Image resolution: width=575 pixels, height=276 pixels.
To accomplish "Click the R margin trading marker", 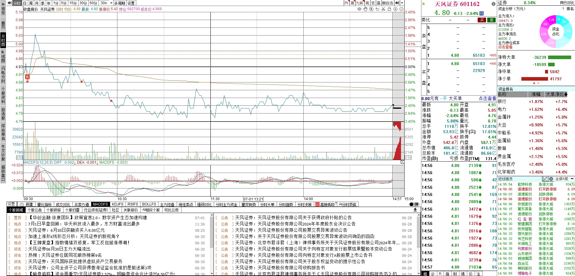I will tap(423, 4).
